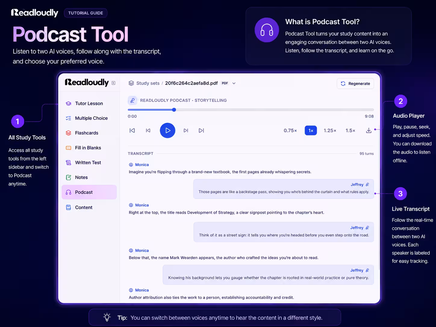Click the audio progress slider handle
Screen dimensions: 436x327
coord(174,110)
